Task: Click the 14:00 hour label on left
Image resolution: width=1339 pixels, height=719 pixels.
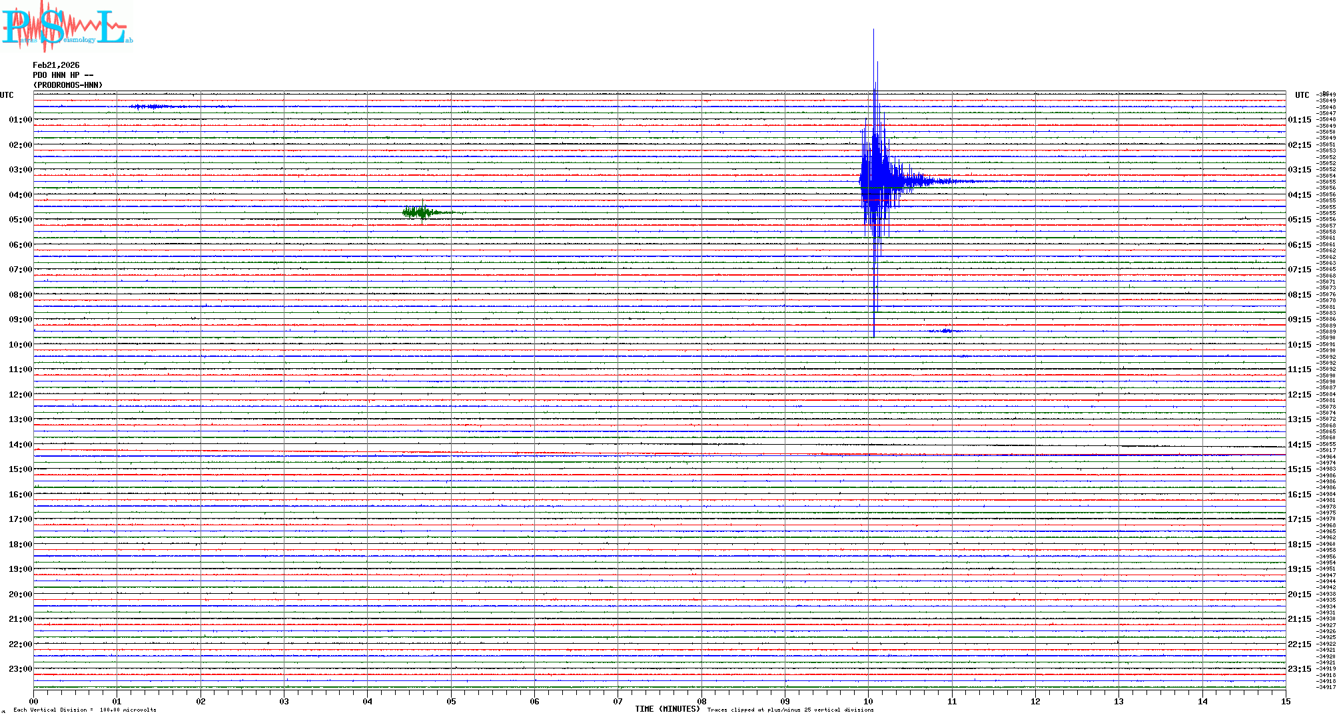Action: [20, 445]
